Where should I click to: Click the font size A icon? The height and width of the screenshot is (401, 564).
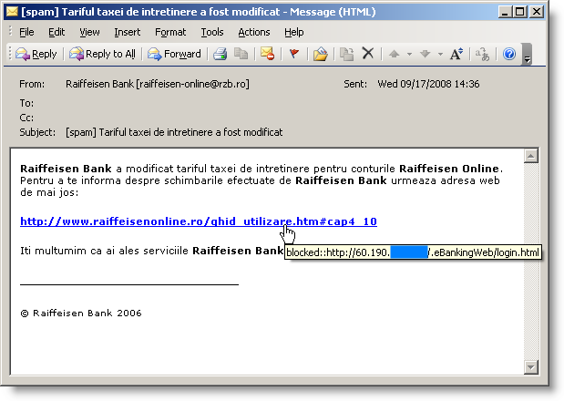click(x=456, y=54)
